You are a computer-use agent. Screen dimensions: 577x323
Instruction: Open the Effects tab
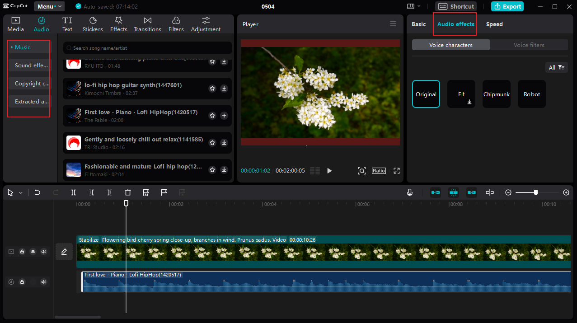point(119,24)
